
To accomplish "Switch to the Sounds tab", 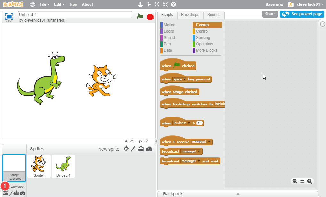I will tap(214, 15).
